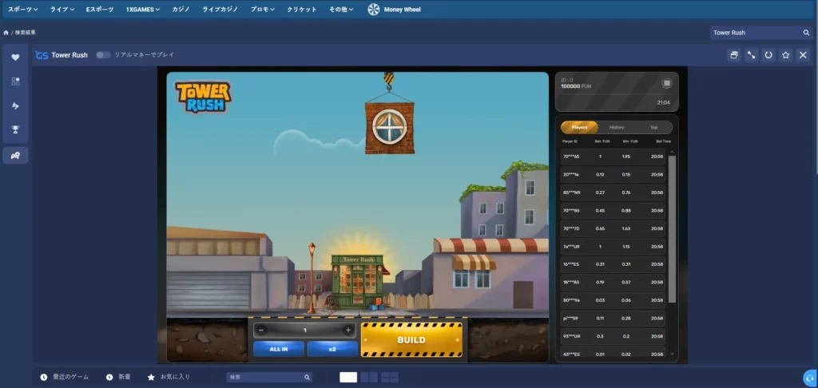Image resolution: width=818 pixels, height=388 pixels.
Task: Click the arrow-shaped icon in left sidebar
Action: [x=15, y=105]
